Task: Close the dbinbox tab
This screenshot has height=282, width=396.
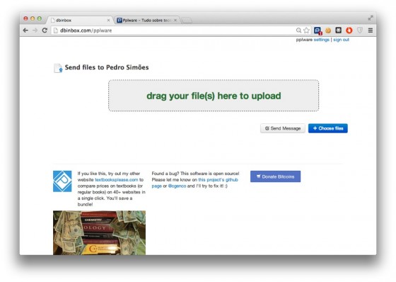Action: pyautogui.click(x=108, y=21)
